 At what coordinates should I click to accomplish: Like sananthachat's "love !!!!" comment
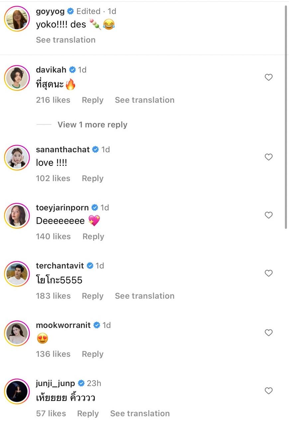[268, 157]
